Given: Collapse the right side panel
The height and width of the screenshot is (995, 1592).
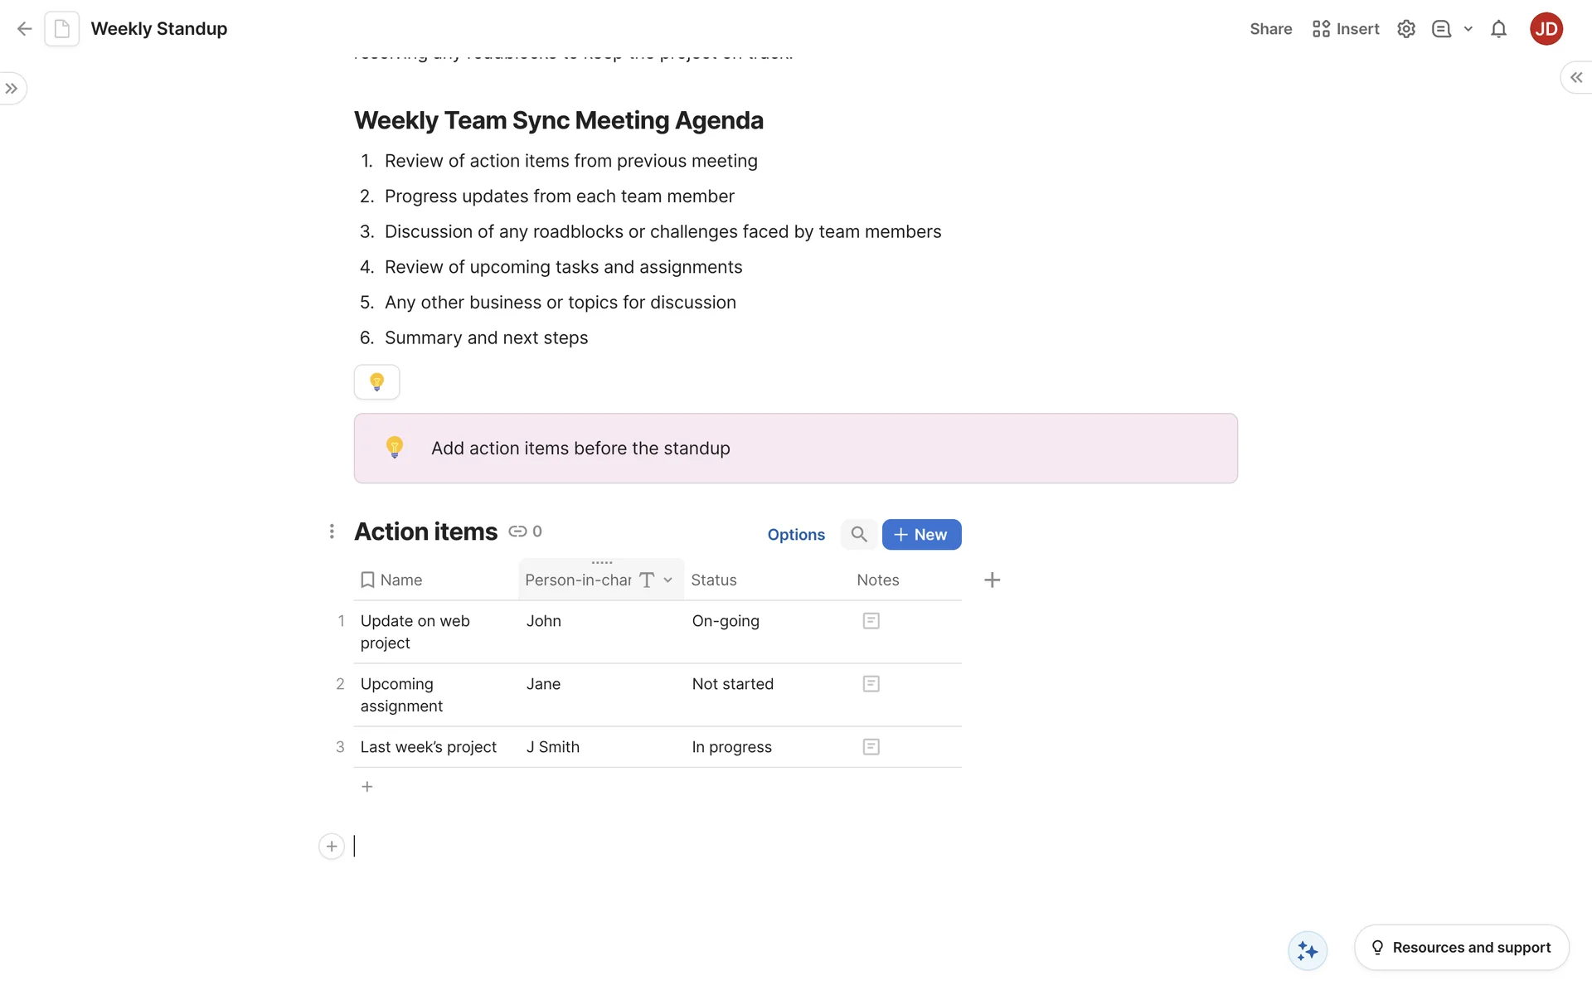Looking at the screenshot, I should click(1575, 77).
